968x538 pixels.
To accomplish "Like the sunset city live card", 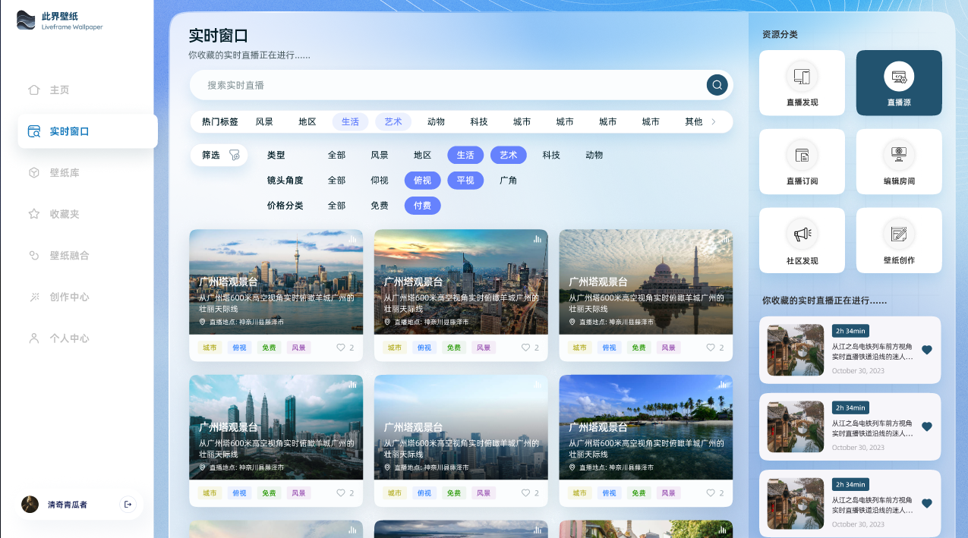I will tap(525, 348).
